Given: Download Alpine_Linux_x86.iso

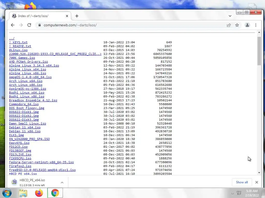Looking at the screenshot, I should pos(27,73).
